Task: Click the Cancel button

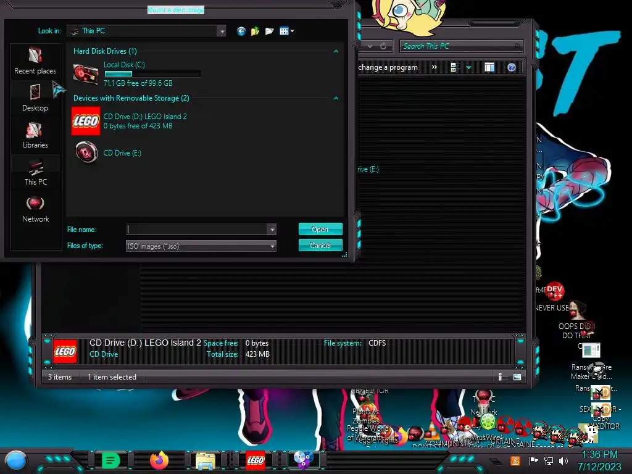Action: point(320,245)
